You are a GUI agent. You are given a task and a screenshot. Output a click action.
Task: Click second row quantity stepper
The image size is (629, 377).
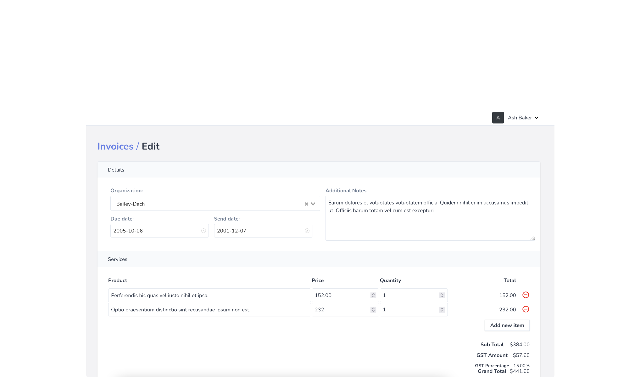442,310
